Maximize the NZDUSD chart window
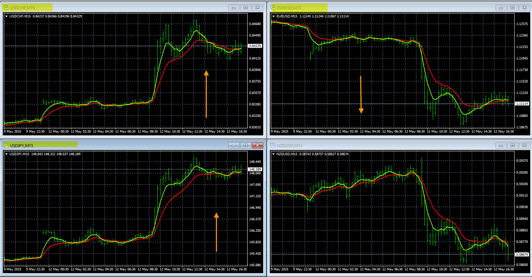 point(513,145)
